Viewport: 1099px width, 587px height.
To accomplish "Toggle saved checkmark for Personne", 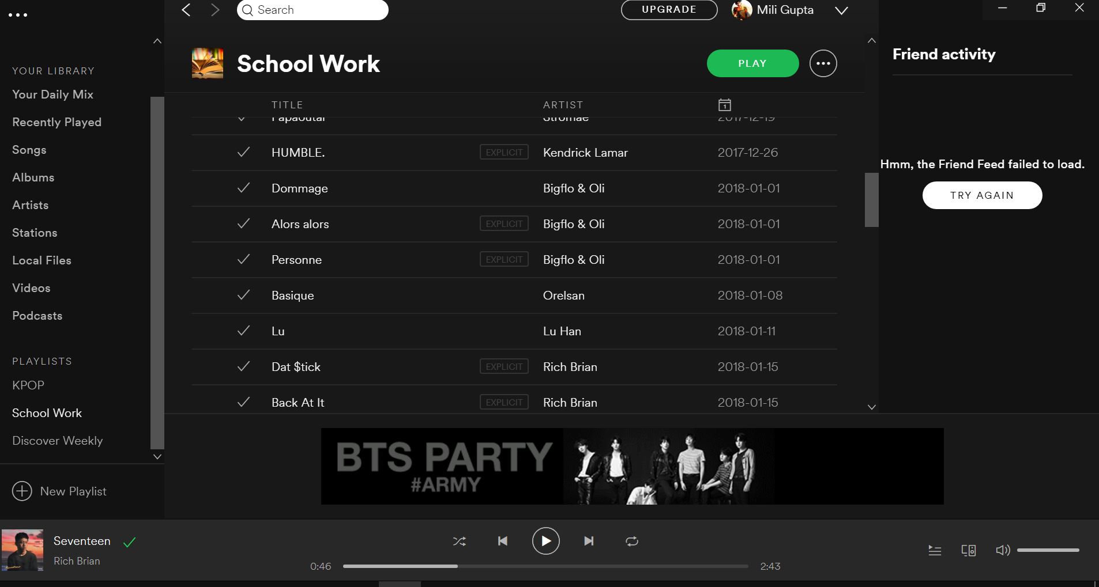I will pos(244,259).
